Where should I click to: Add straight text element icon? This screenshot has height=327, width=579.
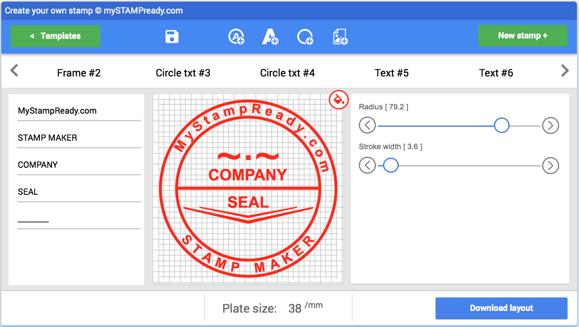point(270,37)
